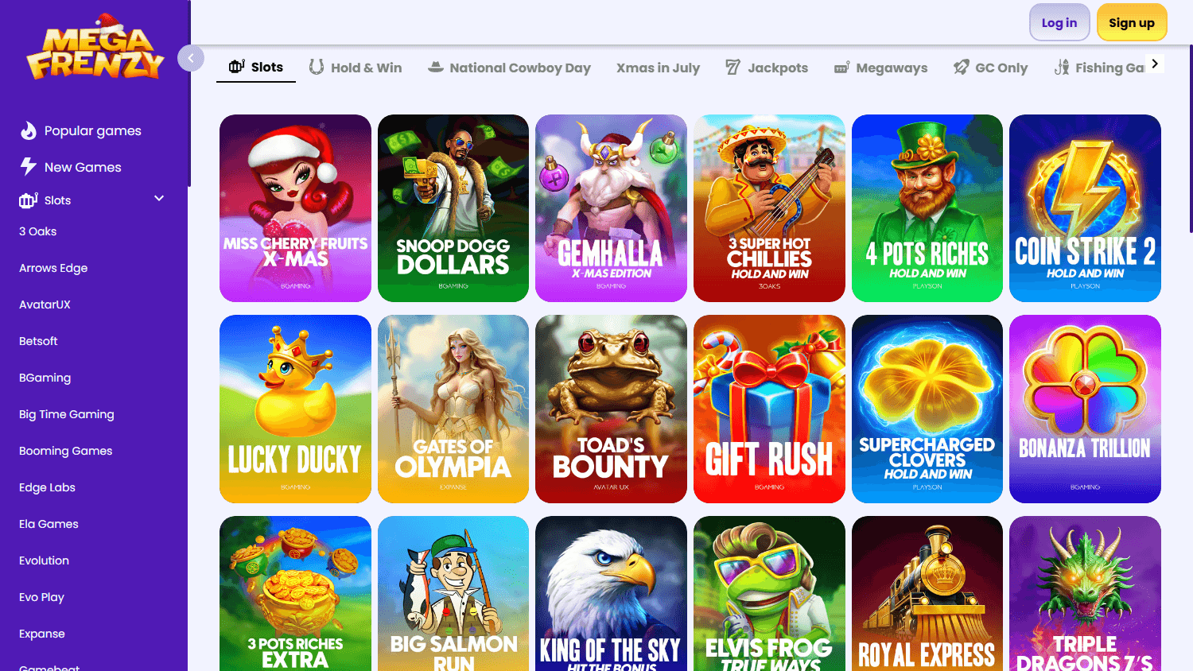This screenshot has height=671, width=1193.
Task: Select the Jackpots dice icon
Action: click(732, 67)
